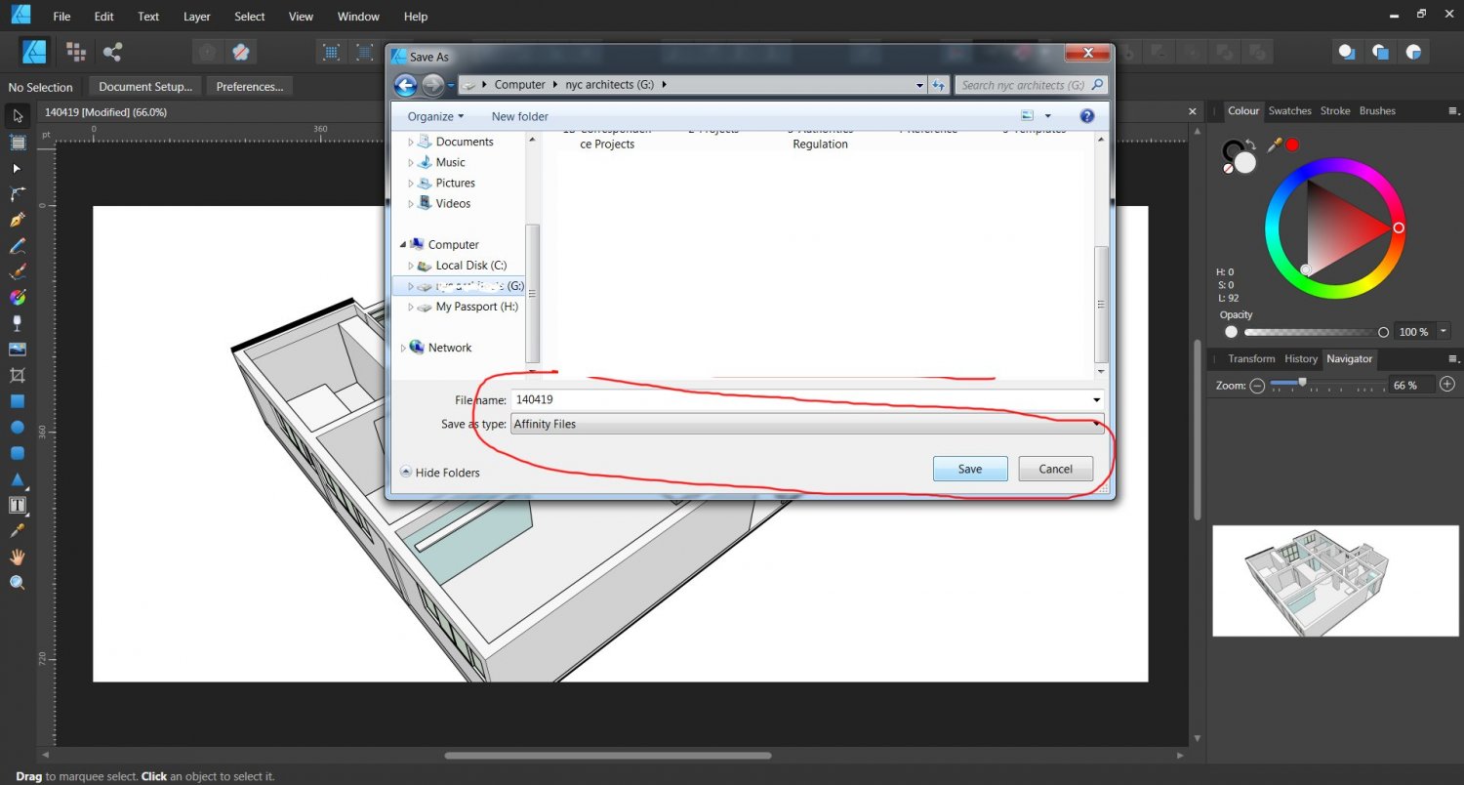Viewport: 1464px width, 785px height.
Task: Select the Rounded Rectangle tool
Action: pos(18,453)
